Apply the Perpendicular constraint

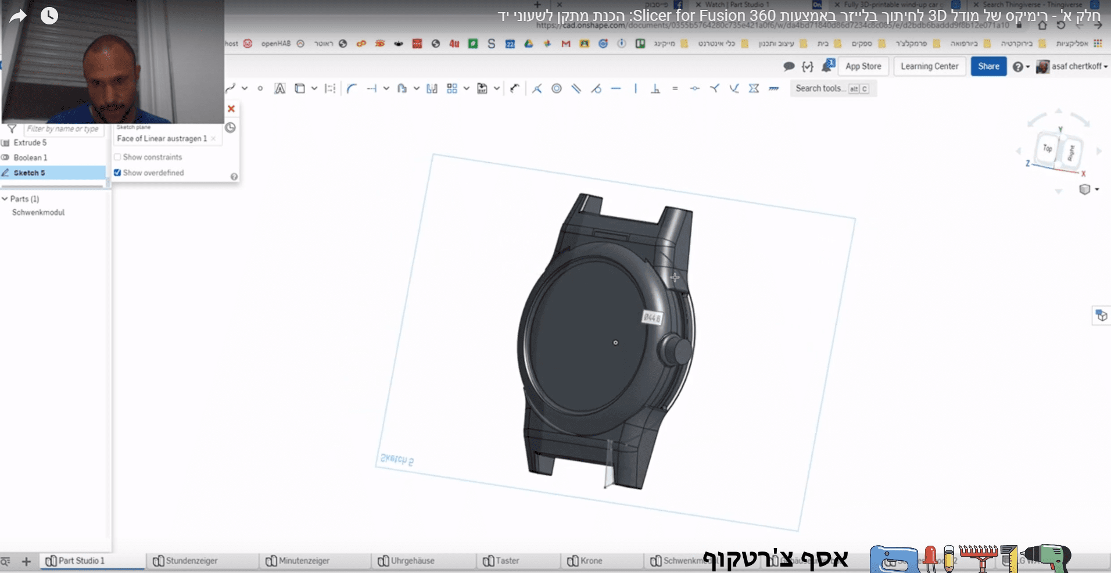(x=655, y=88)
